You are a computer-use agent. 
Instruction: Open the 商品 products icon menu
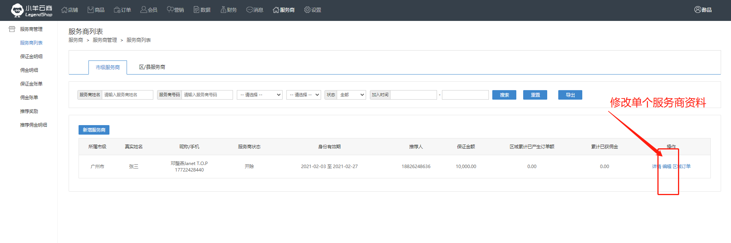click(x=91, y=10)
